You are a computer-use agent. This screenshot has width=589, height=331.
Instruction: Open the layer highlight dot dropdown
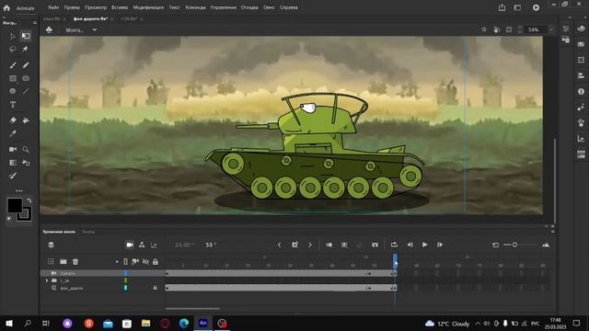(x=117, y=261)
